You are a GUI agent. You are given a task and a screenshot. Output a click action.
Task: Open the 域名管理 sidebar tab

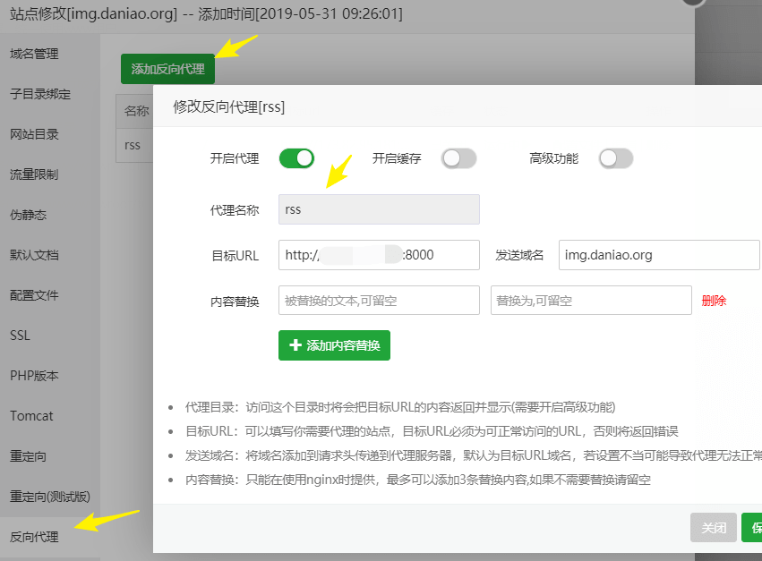(x=34, y=54)
